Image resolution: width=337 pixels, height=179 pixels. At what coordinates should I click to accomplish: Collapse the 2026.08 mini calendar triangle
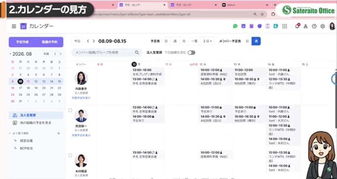tap(10, 54)
